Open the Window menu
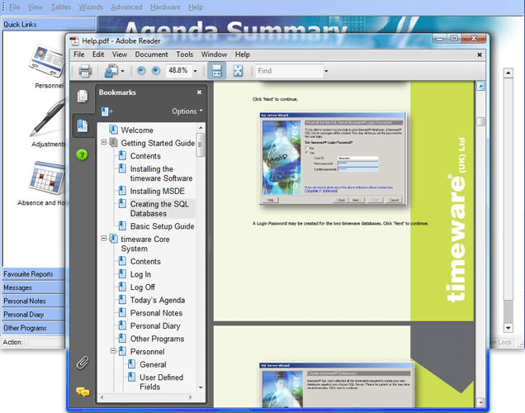Viewport: 525px width, 413px height. pyautogui.click(x=214, y=55)
